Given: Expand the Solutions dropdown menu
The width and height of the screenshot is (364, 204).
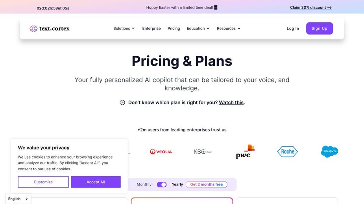Looking at the screenshot, I should tap(124, 29).
